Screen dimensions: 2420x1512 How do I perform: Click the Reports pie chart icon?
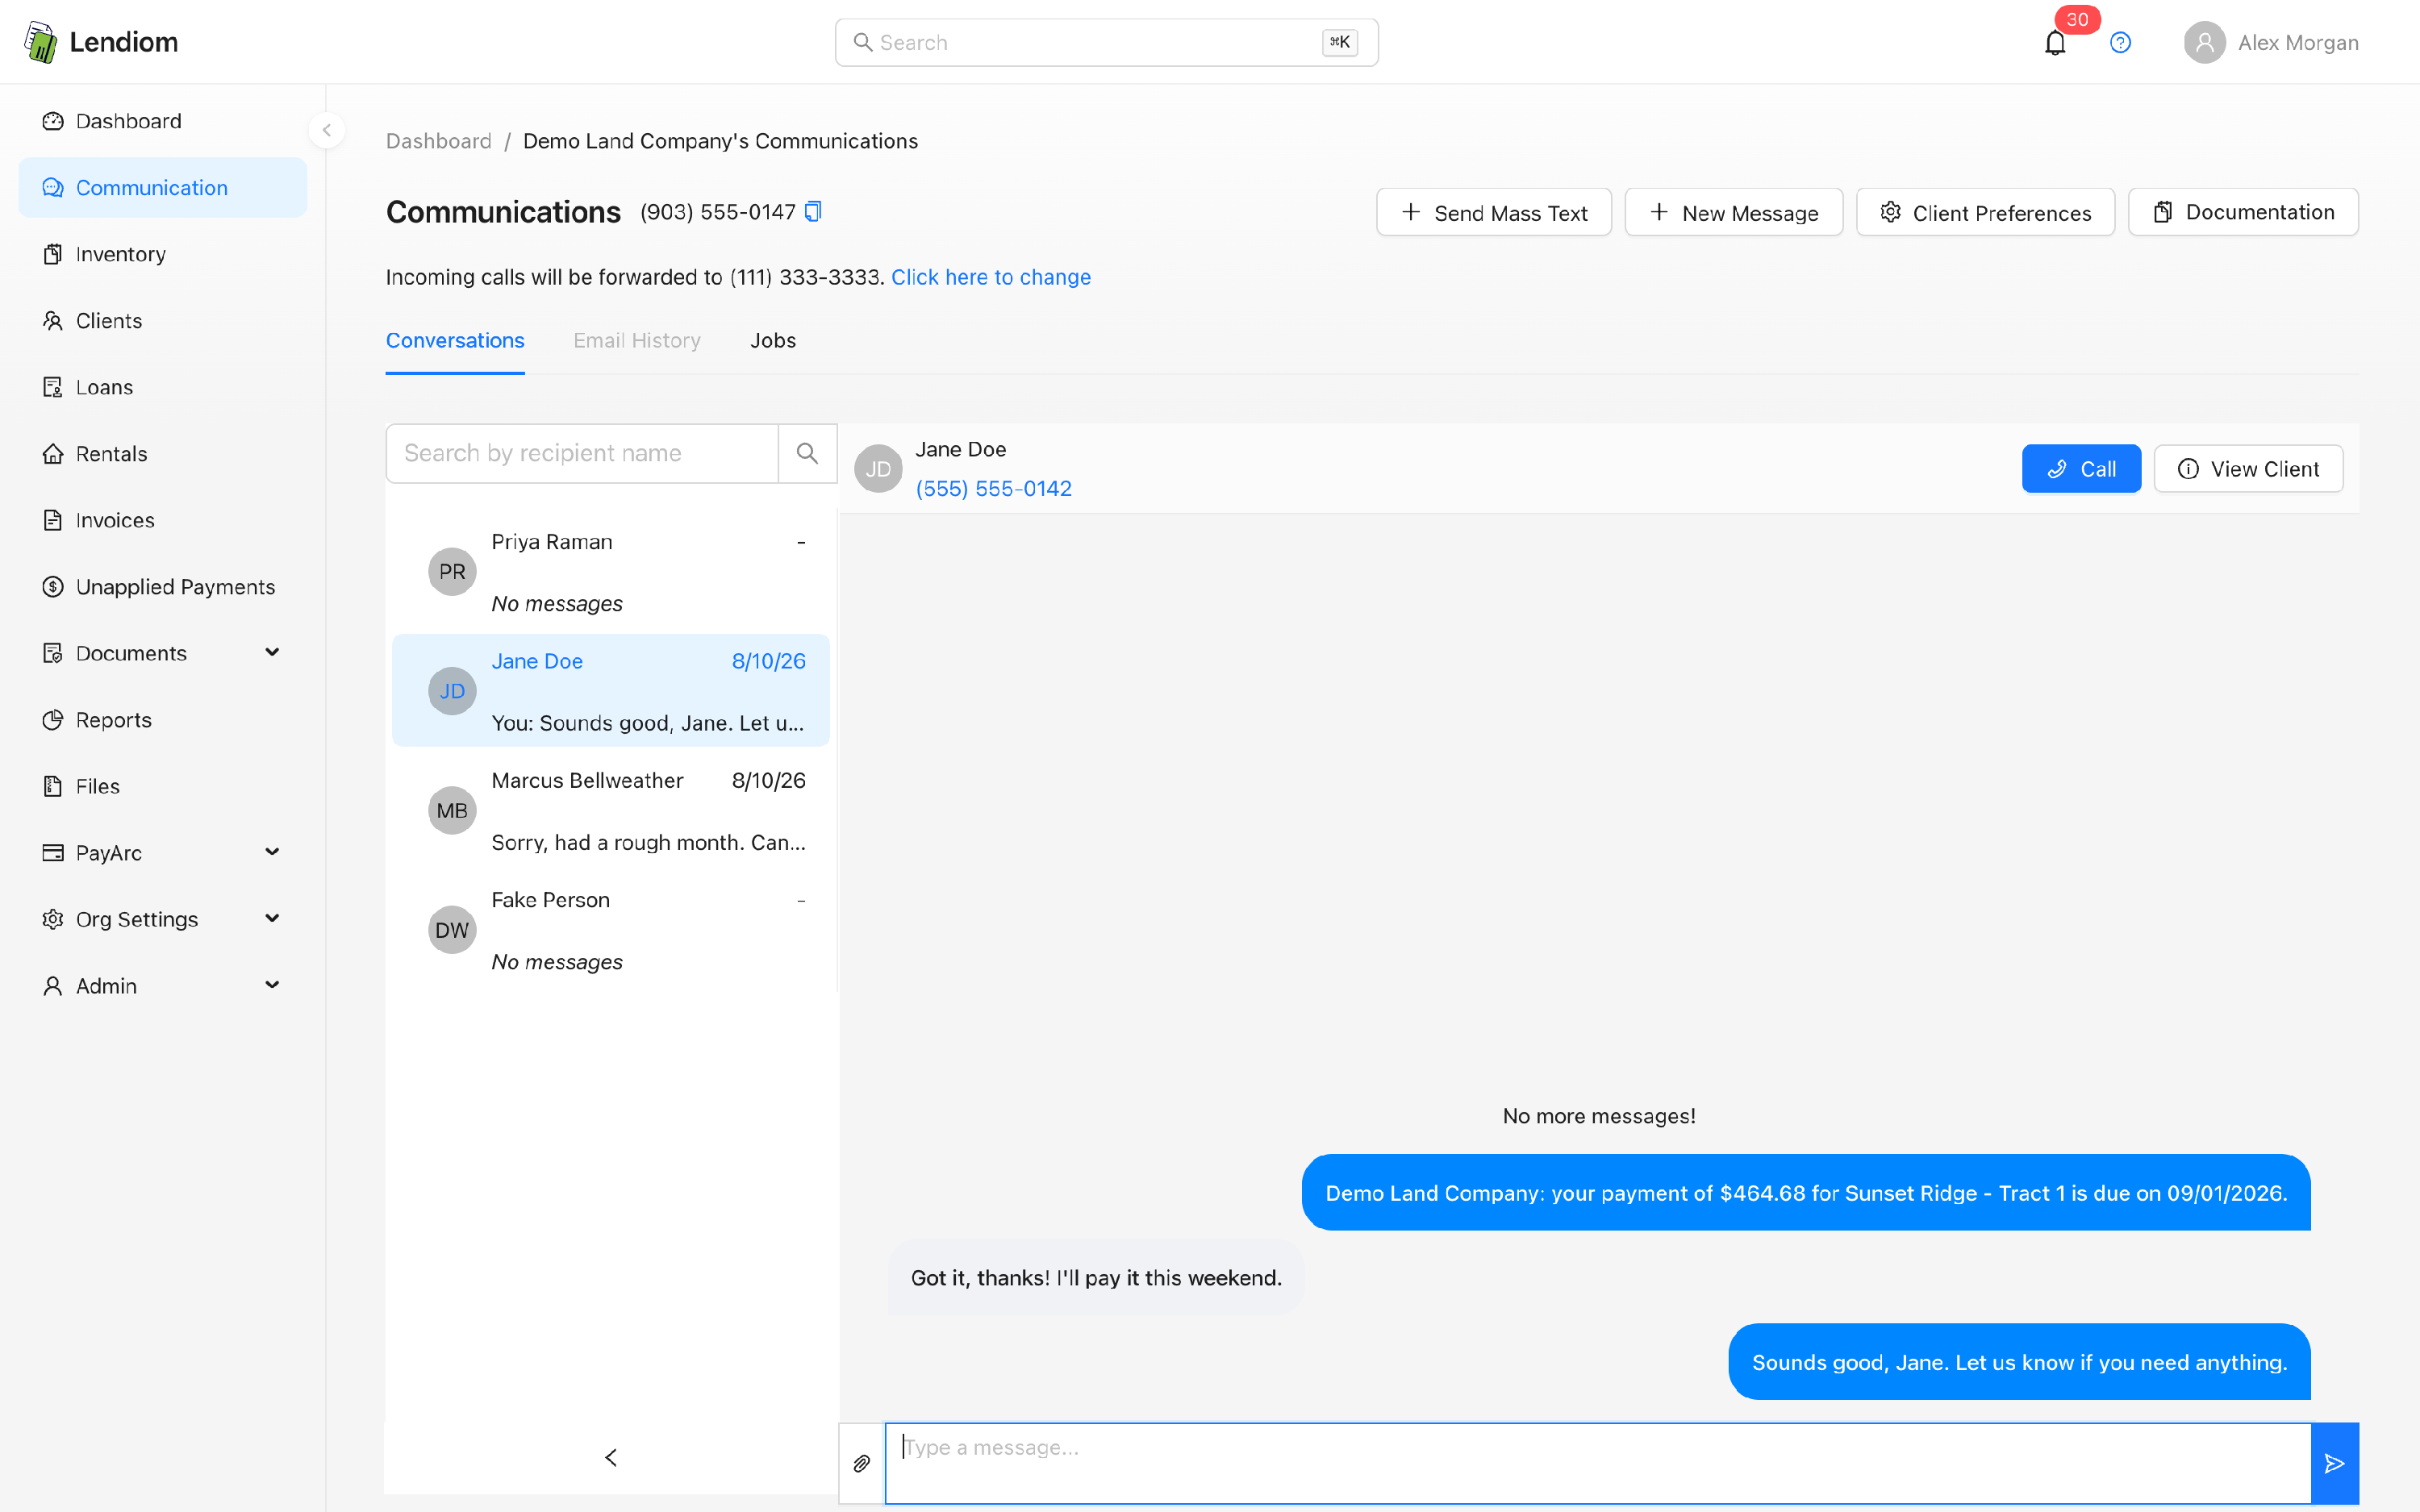[53, 720]
